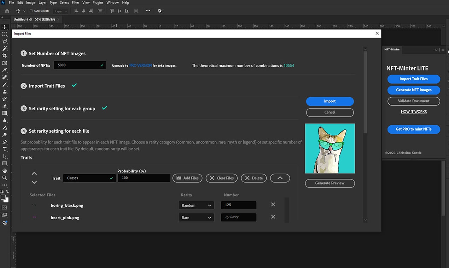
Task: Click the Home icon in options bar
Action: [7, 11]
